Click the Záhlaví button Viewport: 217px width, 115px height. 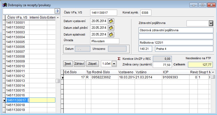coord(79,64)
